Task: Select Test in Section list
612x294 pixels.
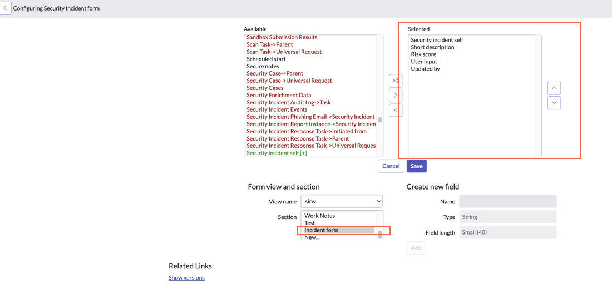Action: tap(309, 223)
